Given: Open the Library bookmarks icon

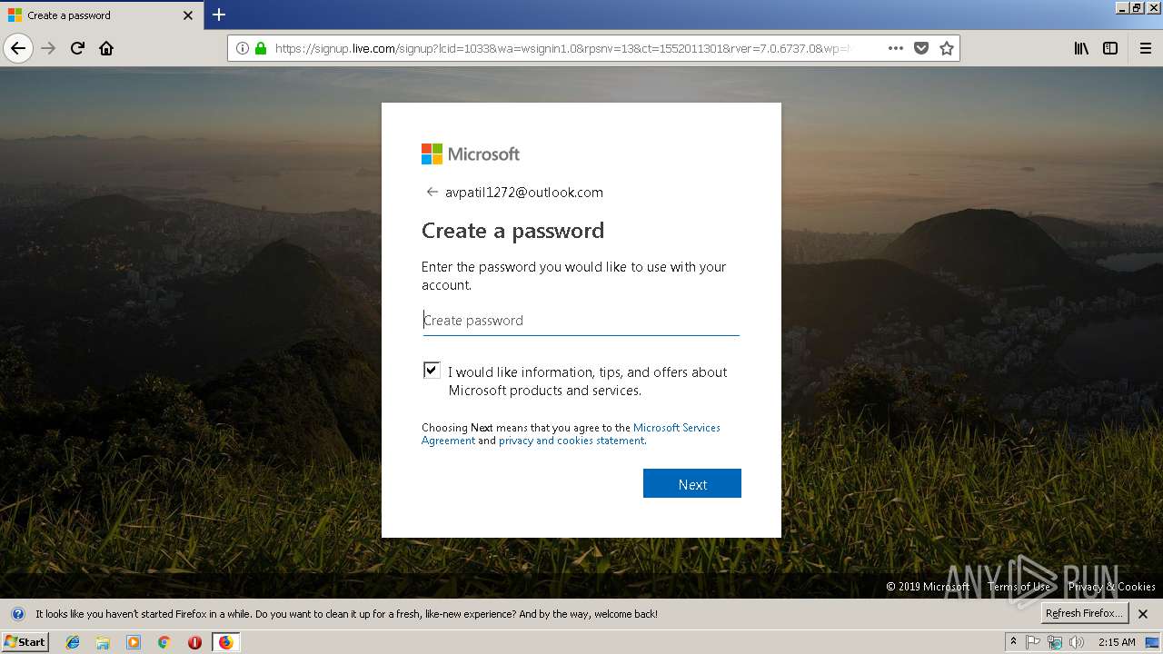Looking at the screenshot, I should click(x=1081, y=48).
